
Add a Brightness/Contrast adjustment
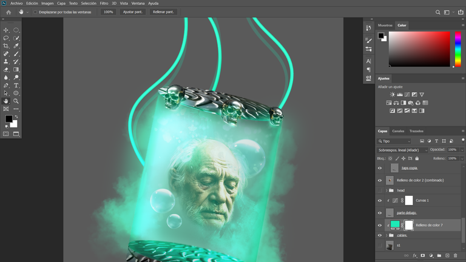tap(393, 95)
